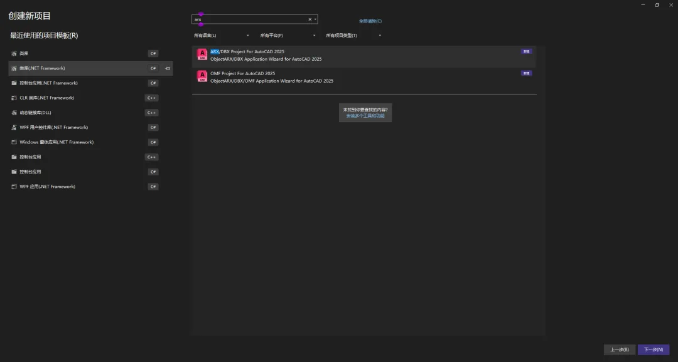This screenshot has height=362, width=678.
Task: Click C# tag on WPF 应用 row
Action: coord(153,187)
